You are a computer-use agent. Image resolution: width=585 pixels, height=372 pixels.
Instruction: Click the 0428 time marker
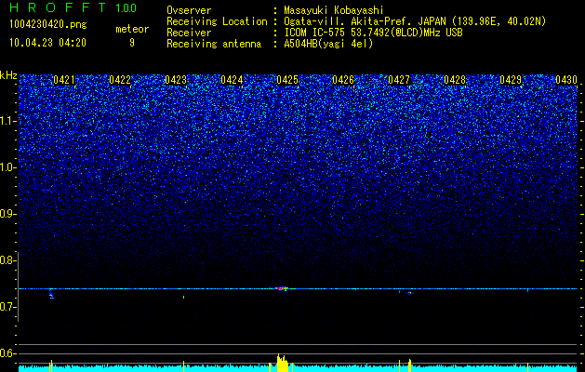pos(455,80)
